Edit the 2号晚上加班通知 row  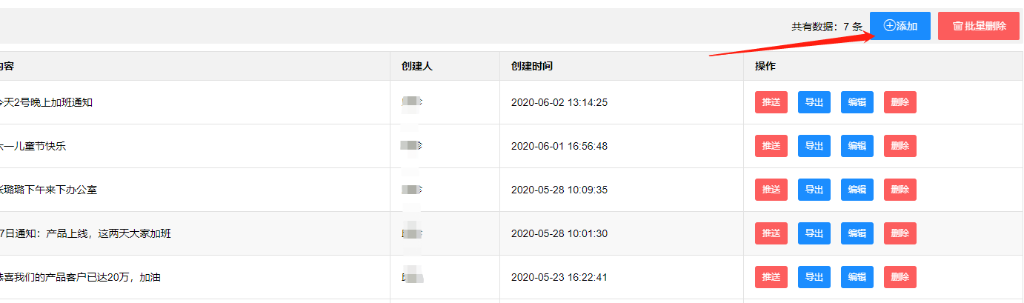tap(857, 102)
